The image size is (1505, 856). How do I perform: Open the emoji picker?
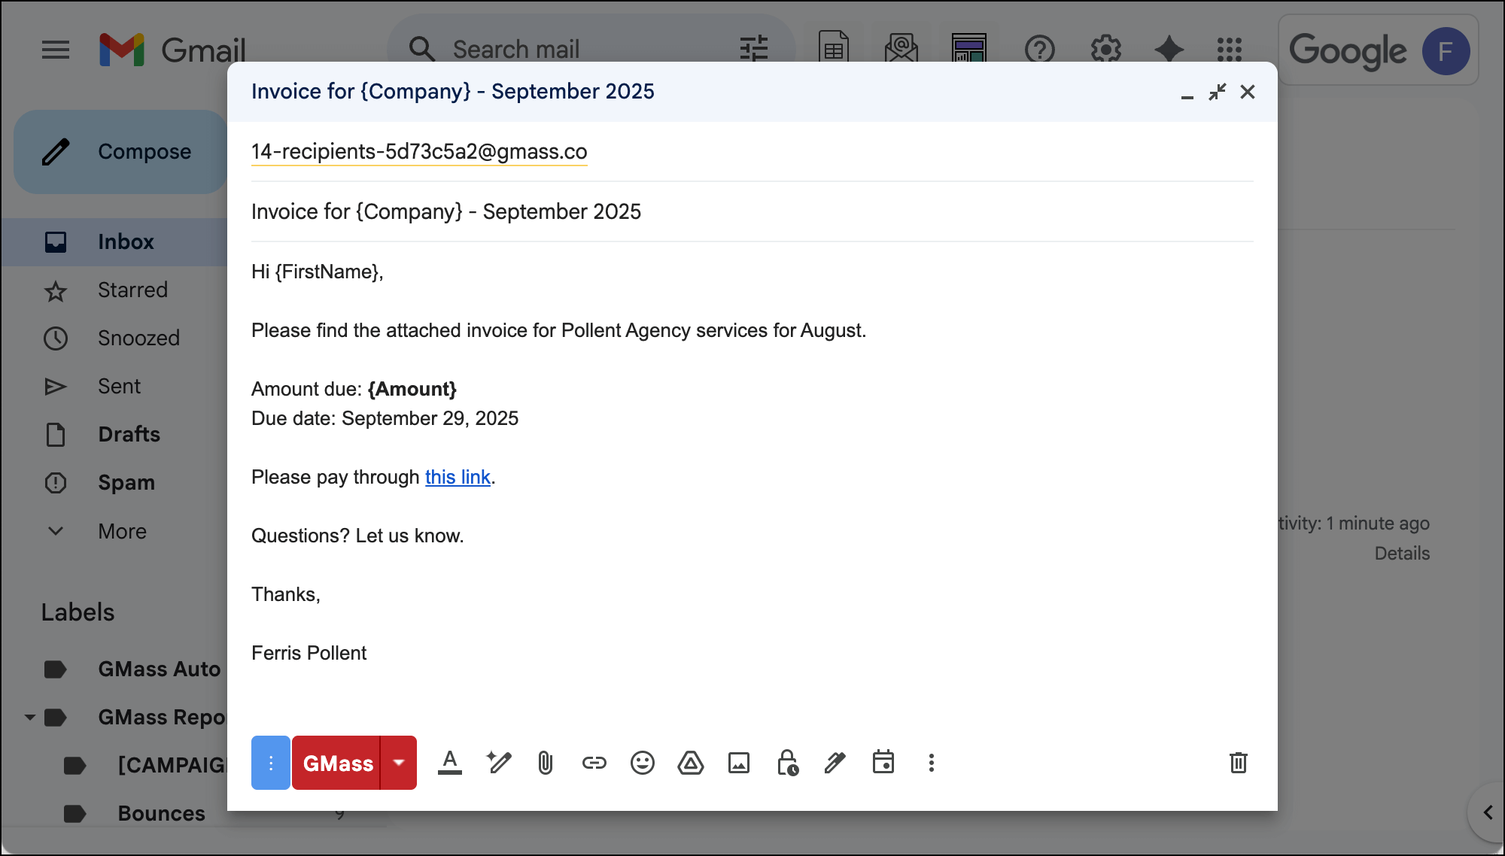coord(642,763)
